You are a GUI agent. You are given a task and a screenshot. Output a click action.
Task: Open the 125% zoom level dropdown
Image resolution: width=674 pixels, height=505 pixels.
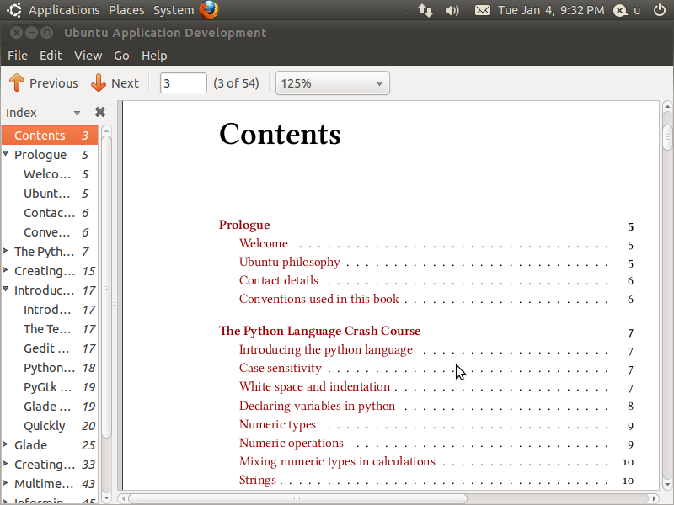click(x=332, y=83)
